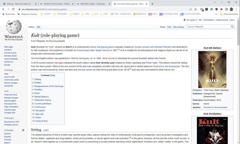Open the Bookmarks star folder
Screen dimensions: 240x144
9,14
